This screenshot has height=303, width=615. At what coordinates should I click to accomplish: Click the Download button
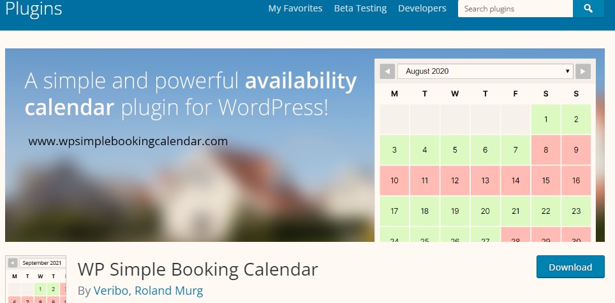pyautogui.click(x=570, y=267)
